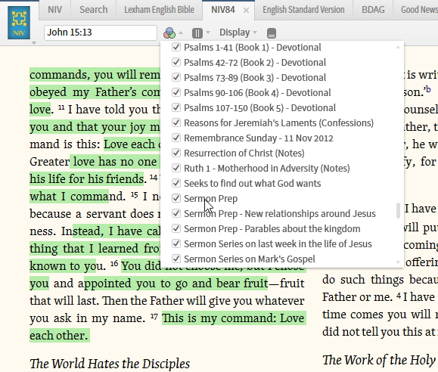Select the NIV84 tab
Viewport: 438px width, 372px height.
coord(223,10)
